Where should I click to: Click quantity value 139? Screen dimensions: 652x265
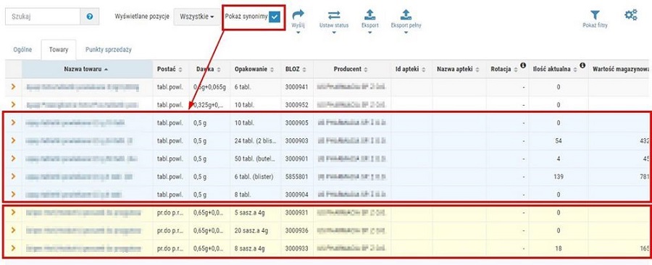tap(558, 177)
